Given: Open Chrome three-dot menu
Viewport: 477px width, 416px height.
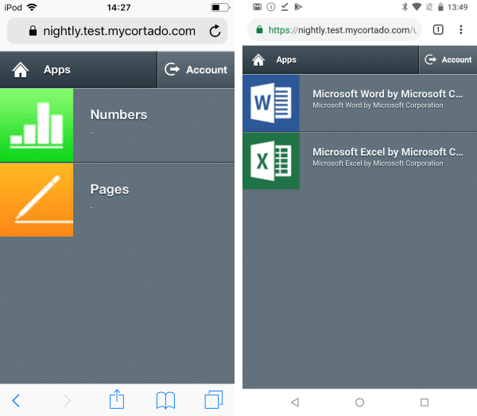Looking at the screenshot, I should (461, 29).
